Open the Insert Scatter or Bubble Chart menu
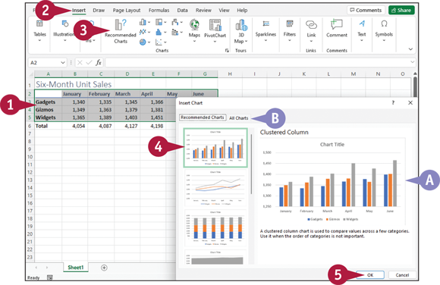This screenshot has height=285, width=440. tap(161, 42)
